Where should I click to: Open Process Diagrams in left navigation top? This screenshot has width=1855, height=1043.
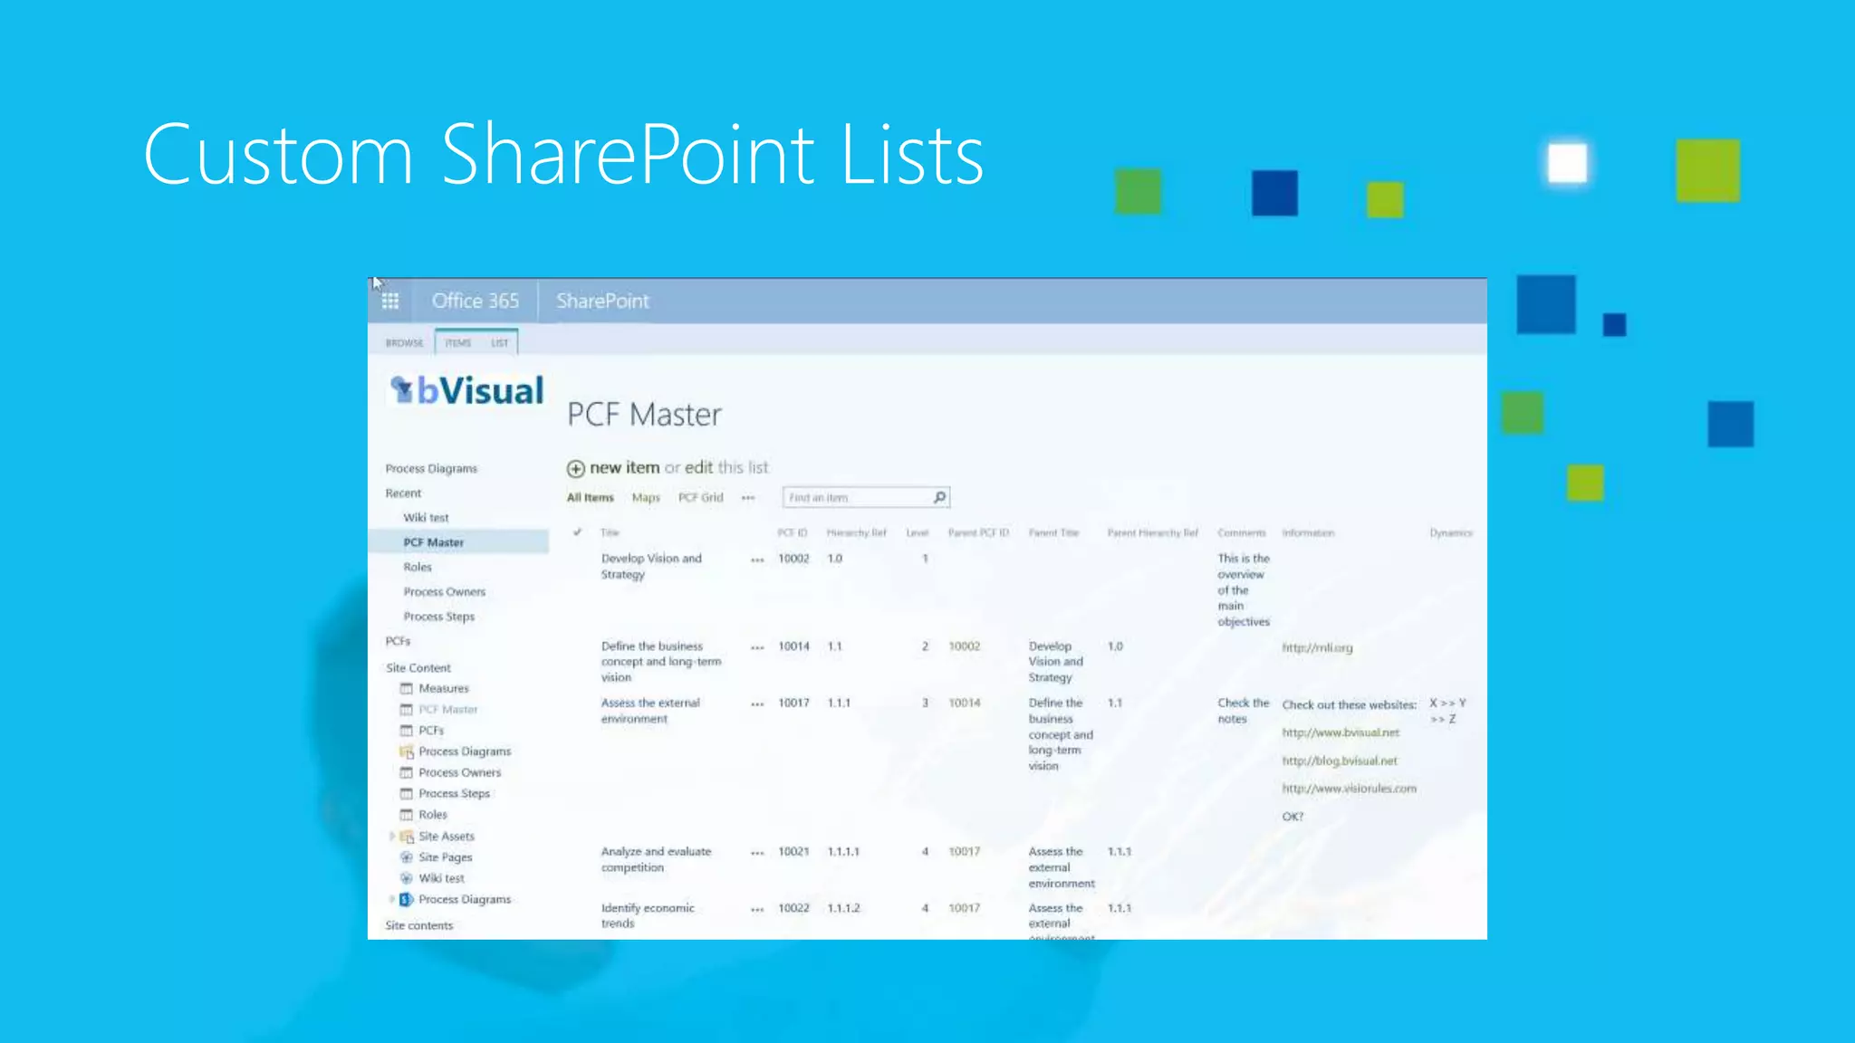coord(431,469)
